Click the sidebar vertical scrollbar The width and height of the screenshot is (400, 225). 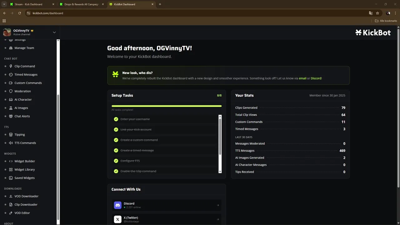(x=58, y=157)
